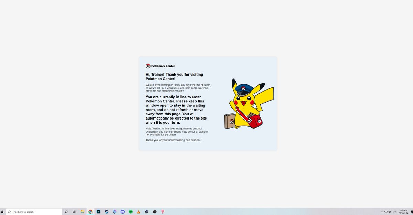Open File Explorer from the taskbar
The height and width of the screenshot is (215, 413).
82,212
